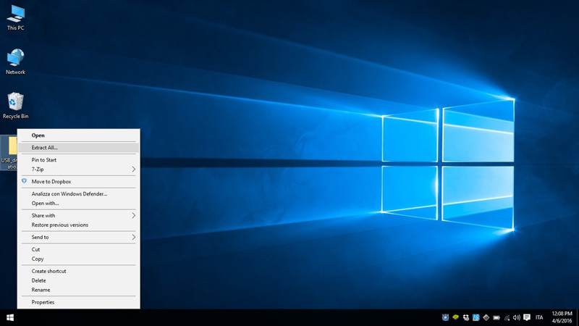
Task: Click the Show desktop sliver at taskbar end
Action: (578, 317)
